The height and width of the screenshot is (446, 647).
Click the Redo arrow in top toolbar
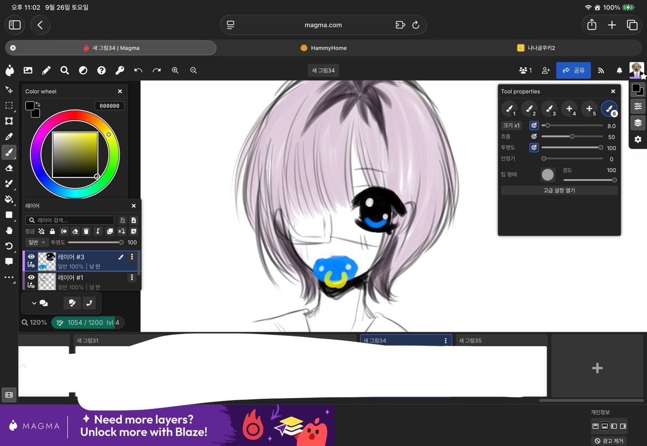click(x=156, y=70)
